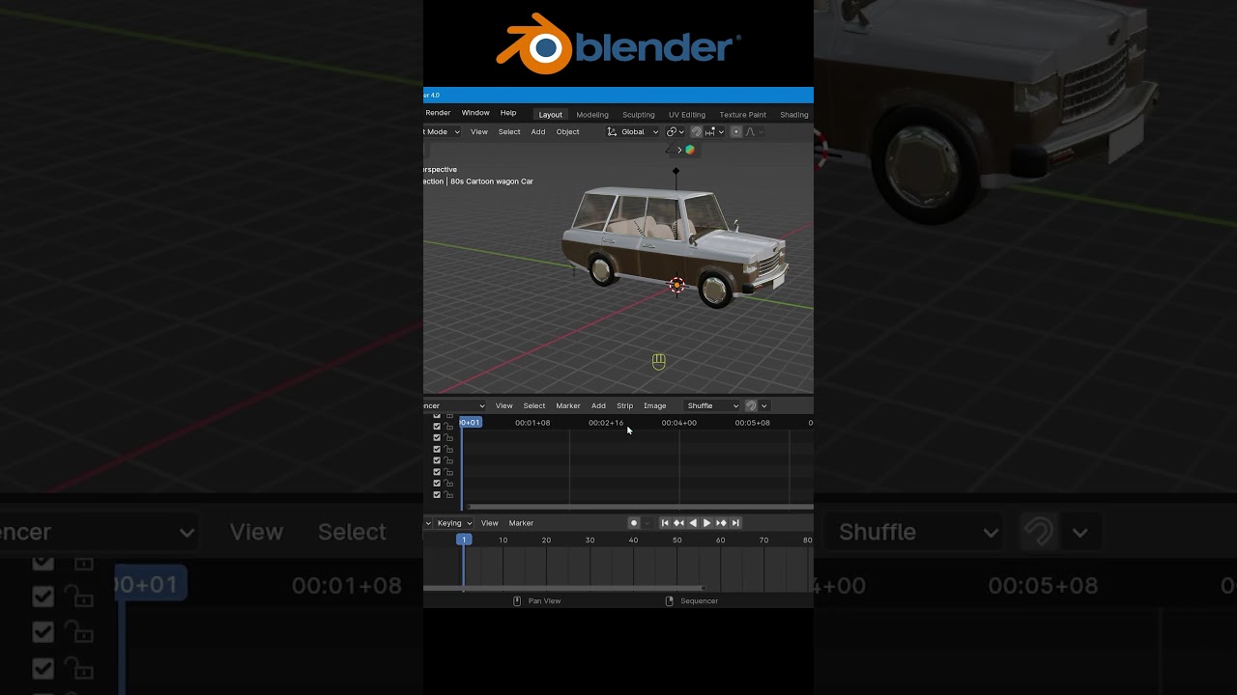Click the Pan View mouse icon in status bar
Image resolution: width=1237 pixels, height=695 pixels.
pyautogui.click(x=517, y=600)
